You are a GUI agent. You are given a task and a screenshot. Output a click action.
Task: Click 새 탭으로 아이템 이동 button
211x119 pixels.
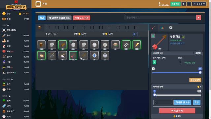[59, 18]
